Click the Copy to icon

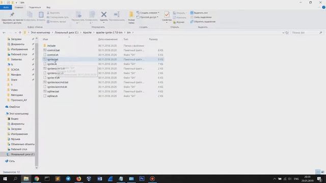click(92, 15)
